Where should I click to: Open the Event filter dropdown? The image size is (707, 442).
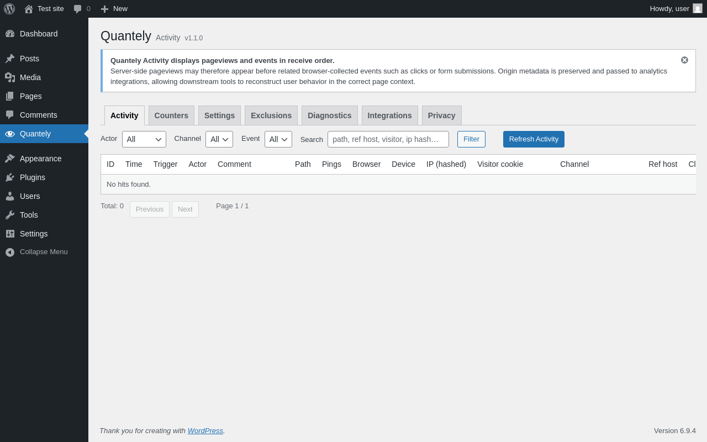[x=278, y=139]
